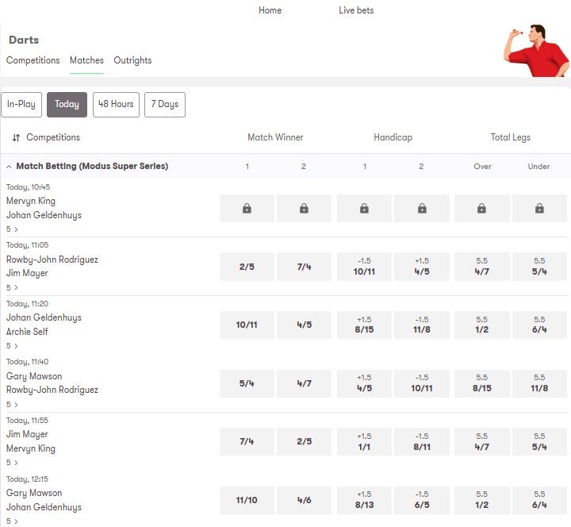Go to Live bets in top navigation
Image resolution: width=571 pixels, height=527 pixels.
click(356, 10)
